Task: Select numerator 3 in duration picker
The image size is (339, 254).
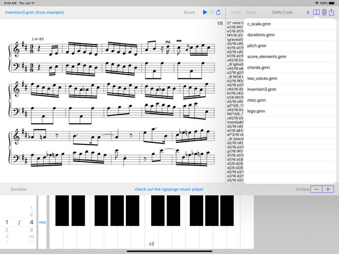Action: 7,237
